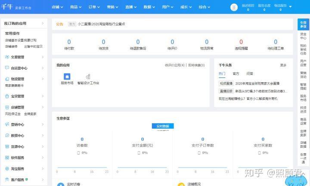Switch to the 官方 tab in 千牛头条
Image resolution: width=310 pixels, height=186 pixels.
(236, 74)
